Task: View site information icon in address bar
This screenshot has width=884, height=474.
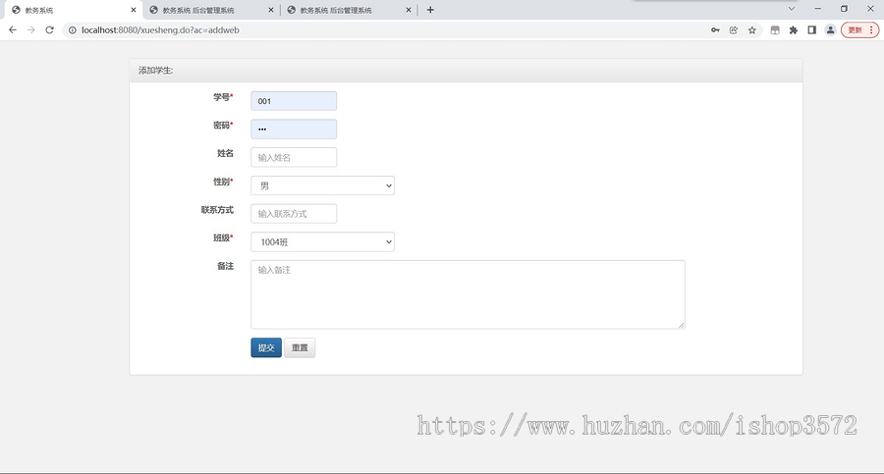Action: (72, 29)
